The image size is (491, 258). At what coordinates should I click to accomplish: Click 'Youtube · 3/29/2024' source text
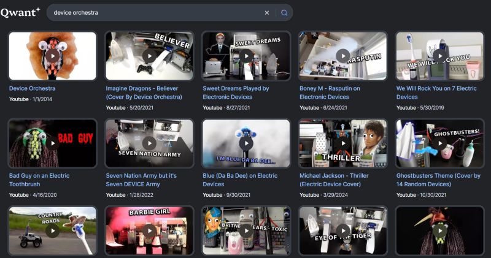point(324,195)
